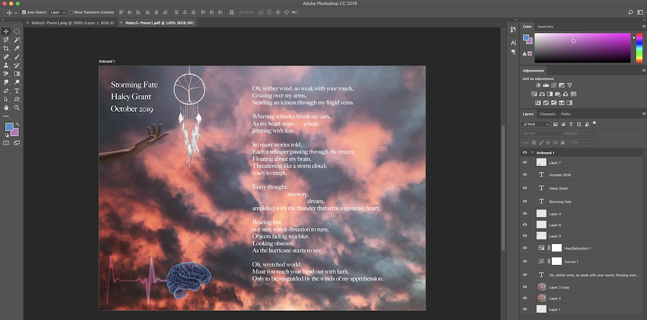Screen dimensions: 647x320
Task: Select the Move tool
Action: (x=6, y=31)
